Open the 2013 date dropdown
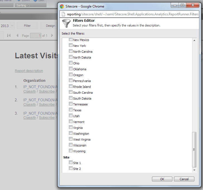203x190 pixels. (12, 26)
